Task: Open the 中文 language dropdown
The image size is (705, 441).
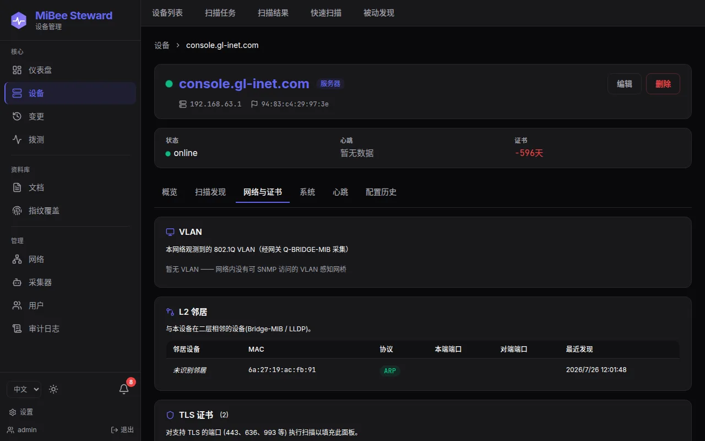Action: tap(24, 389)
